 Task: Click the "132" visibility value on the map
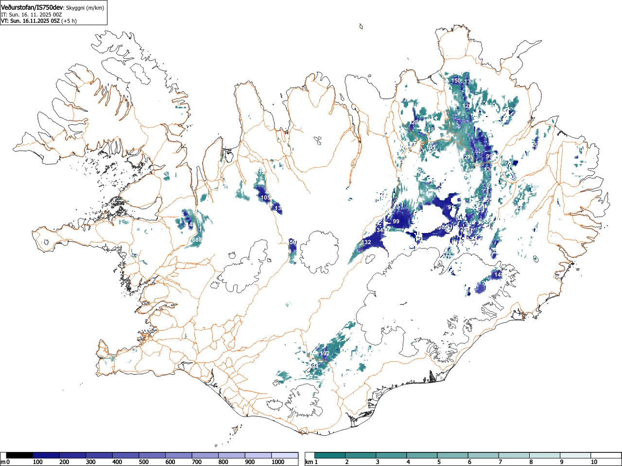pos(366,242)
